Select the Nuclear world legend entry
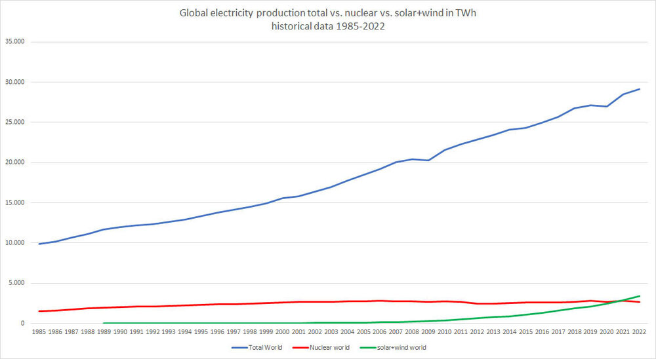 [321, 347]
